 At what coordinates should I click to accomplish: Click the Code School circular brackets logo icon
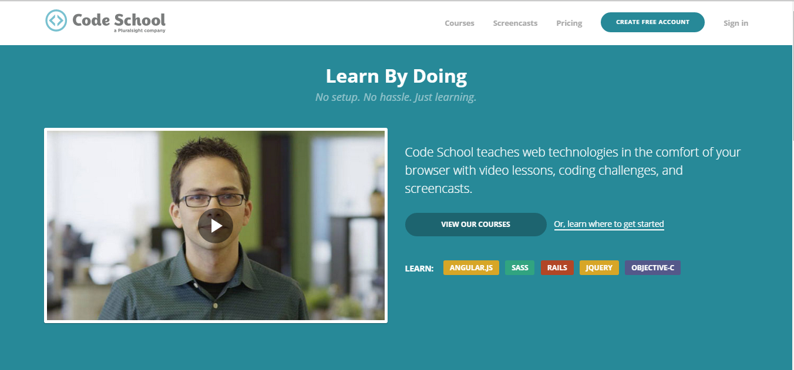[x=56, y=21]
